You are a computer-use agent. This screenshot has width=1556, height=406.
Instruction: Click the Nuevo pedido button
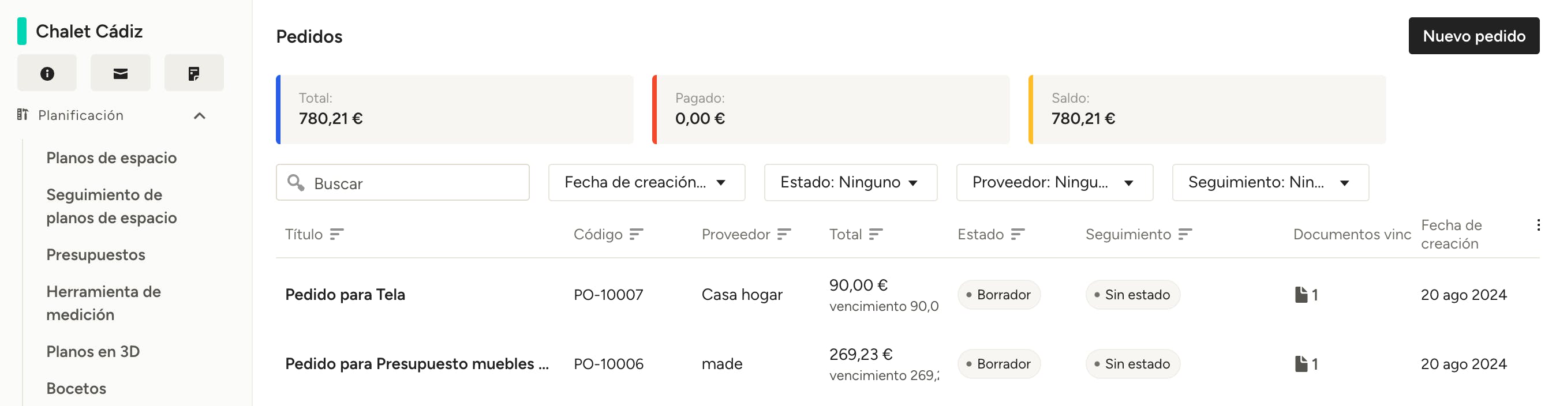[1473, 36]
